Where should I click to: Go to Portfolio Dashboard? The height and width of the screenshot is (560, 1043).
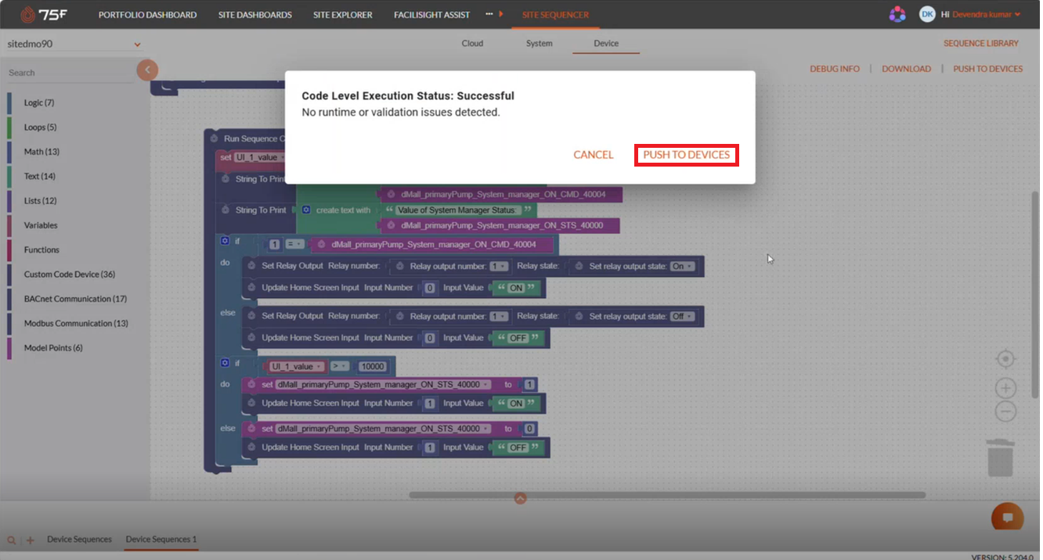click(147, 14)
